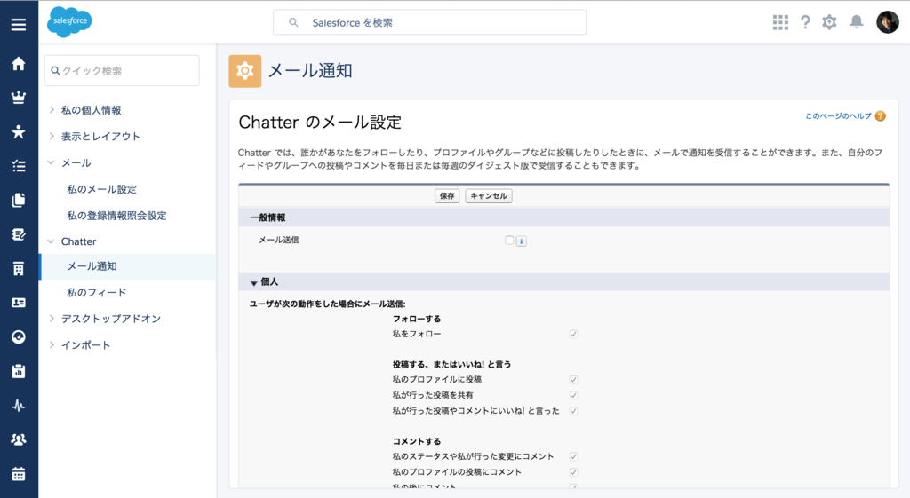Click the orange gear icon by メール通知 title
This screenshot has height=498, width=910.
pyautogui.click(x=245, y=71)
